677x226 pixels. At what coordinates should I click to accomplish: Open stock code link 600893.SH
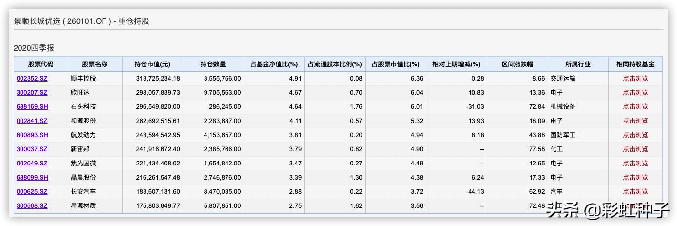[32, 135]
